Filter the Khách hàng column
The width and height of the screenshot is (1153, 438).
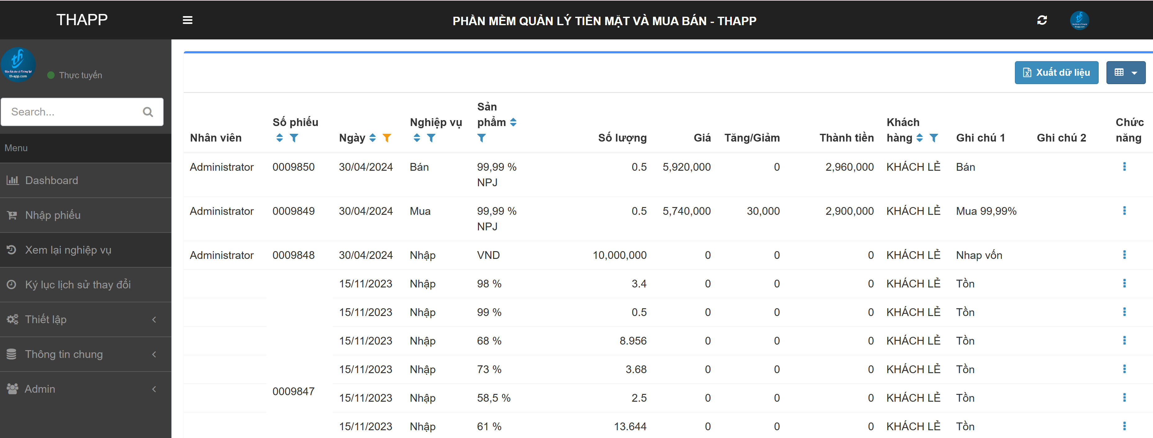pyautogui.click(x=934, y=138)
